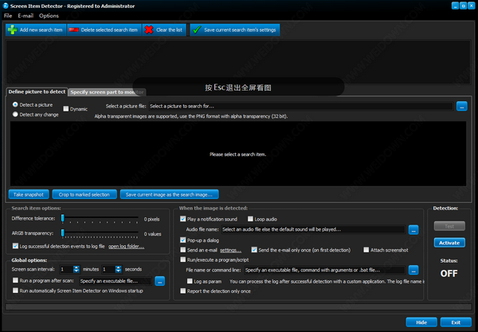
Task: Open e-mail settings link
Action: tap(230, 250)
